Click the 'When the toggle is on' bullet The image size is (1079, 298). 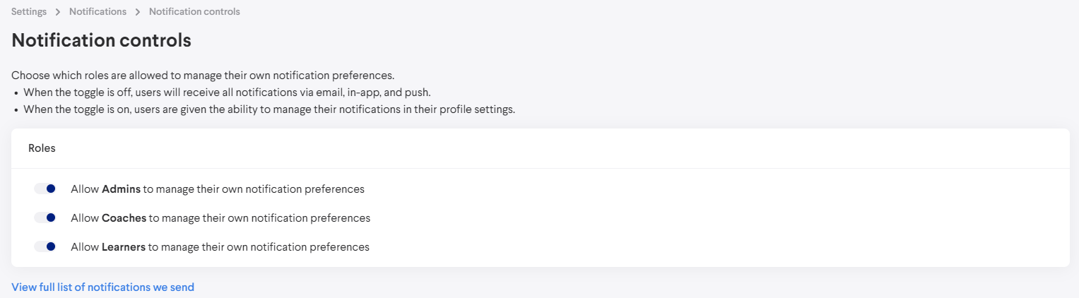pyautogui.click(x=269, y=109)
